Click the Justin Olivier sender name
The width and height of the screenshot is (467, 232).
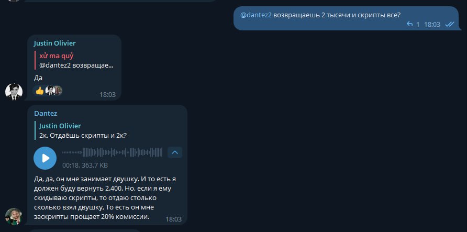click(x=55, y=43)
